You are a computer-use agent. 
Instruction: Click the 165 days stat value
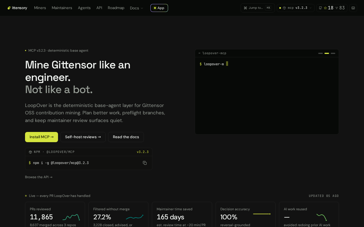170,217
